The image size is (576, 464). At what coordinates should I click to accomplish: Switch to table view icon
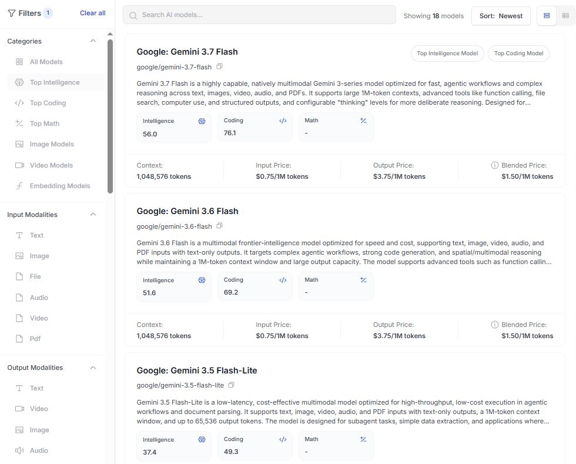(x=565, y=15)
